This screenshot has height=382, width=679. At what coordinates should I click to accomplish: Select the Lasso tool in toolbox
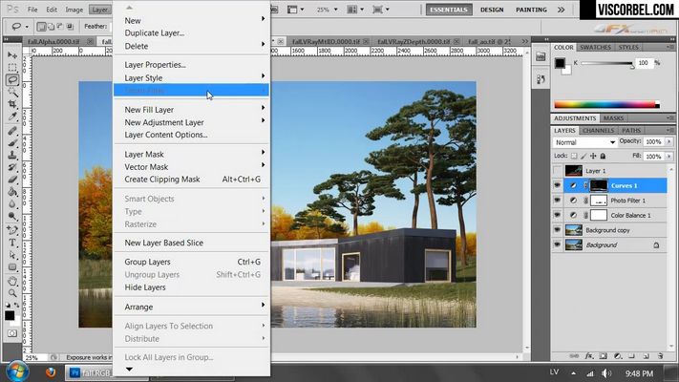pos(12,79)
